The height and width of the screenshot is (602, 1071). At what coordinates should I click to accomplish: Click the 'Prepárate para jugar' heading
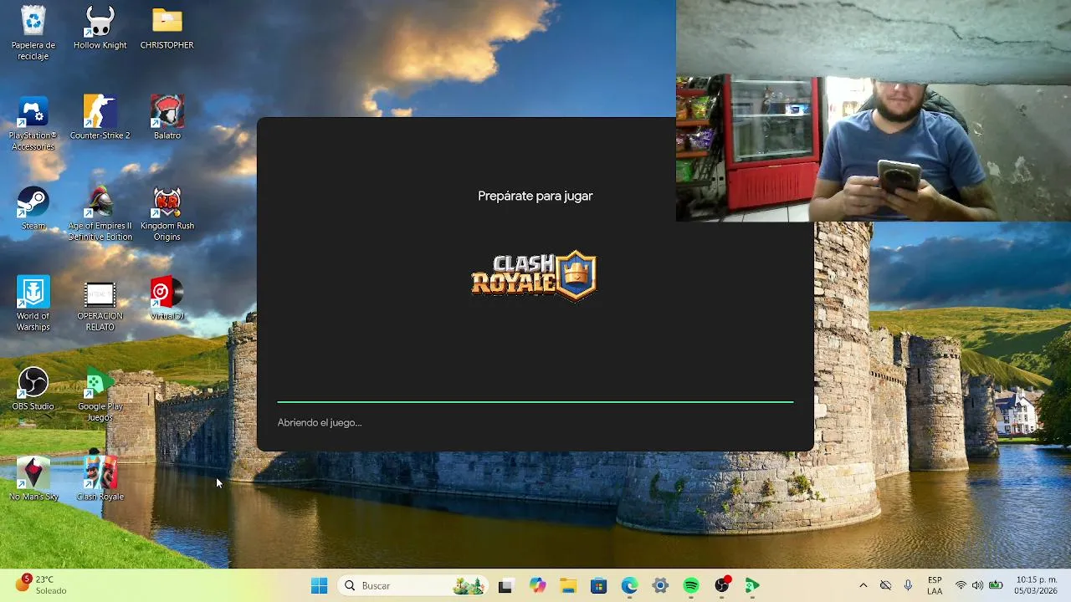(535, 196)
